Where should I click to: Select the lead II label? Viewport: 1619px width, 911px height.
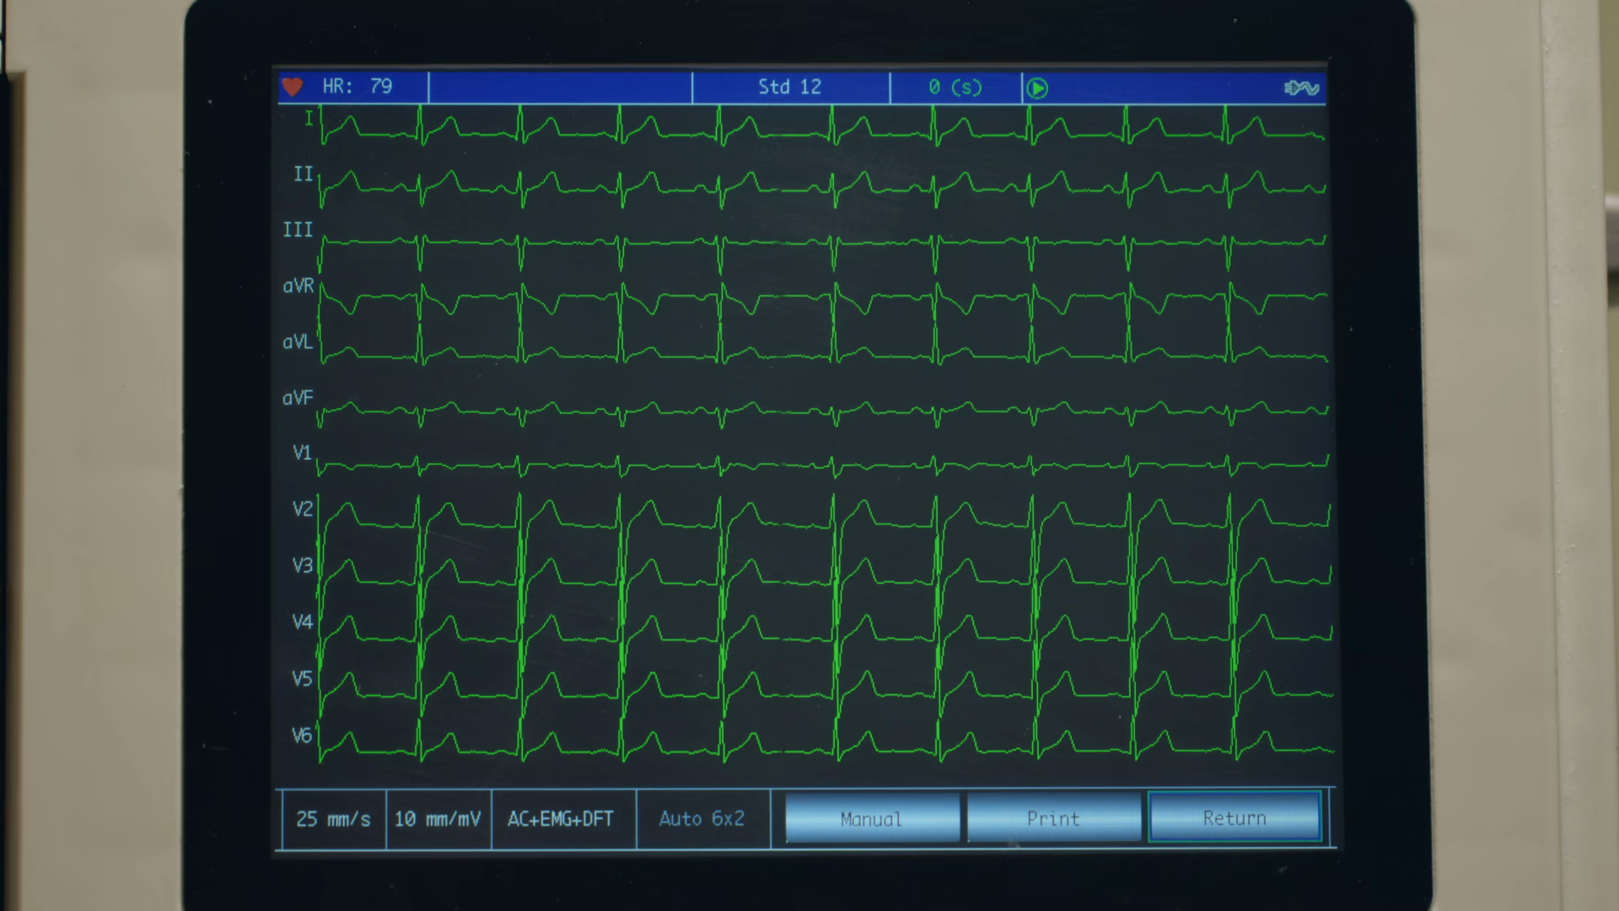tap(303, 175)
